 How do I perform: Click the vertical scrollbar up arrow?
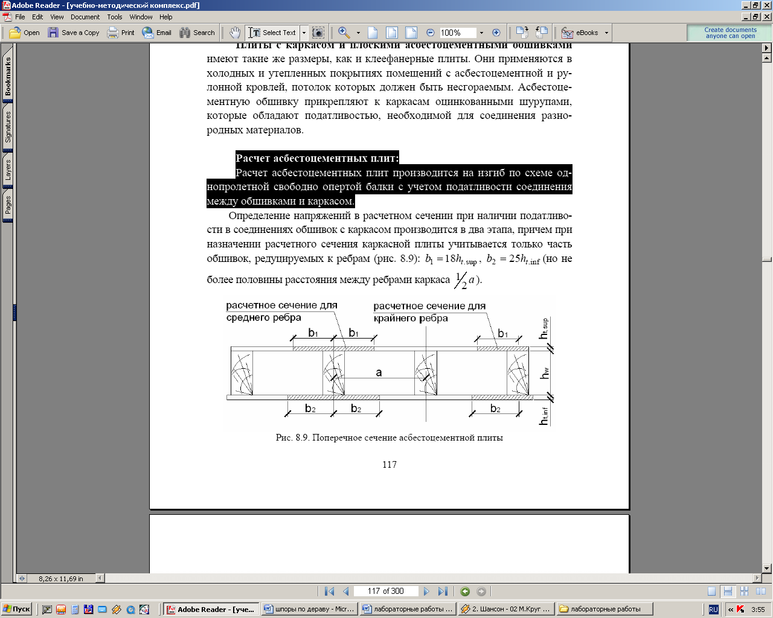point(767,58)
